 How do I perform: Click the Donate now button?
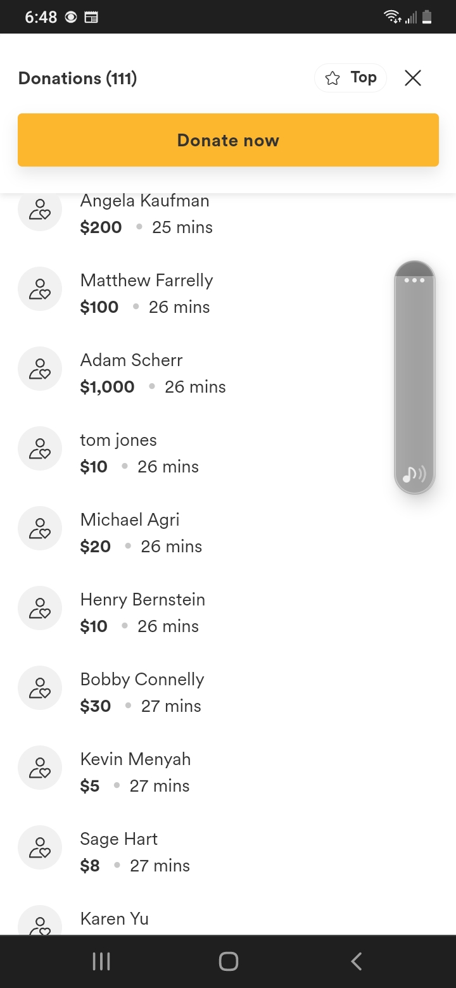coord(228,140)
